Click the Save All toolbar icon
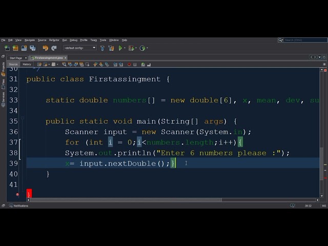Screen dimensions: 328x246 click(x=32, y=48)
